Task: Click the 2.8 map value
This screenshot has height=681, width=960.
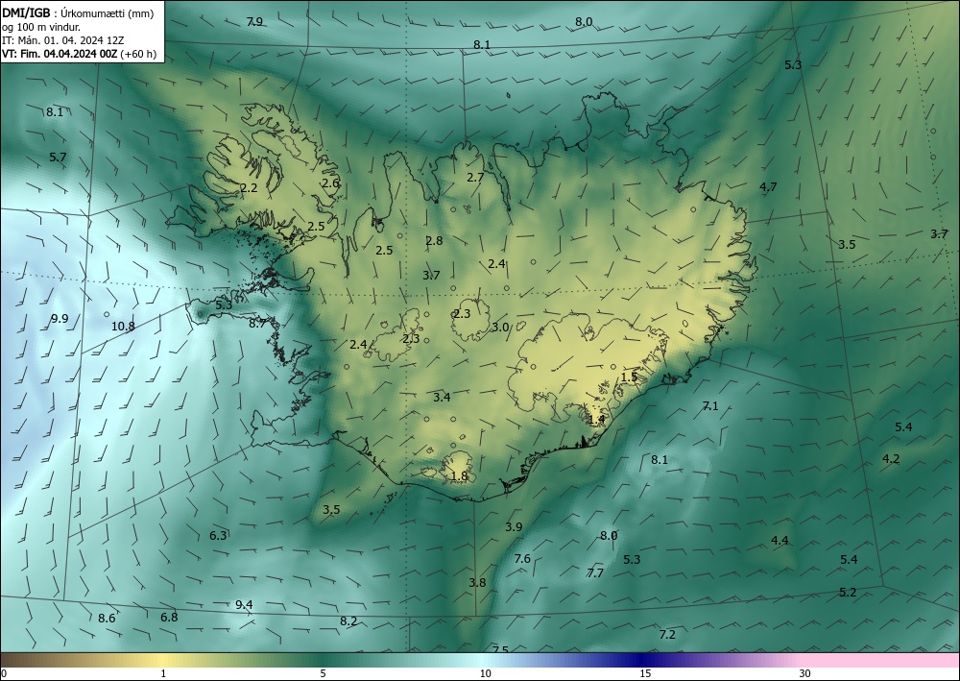Action: 434,241
